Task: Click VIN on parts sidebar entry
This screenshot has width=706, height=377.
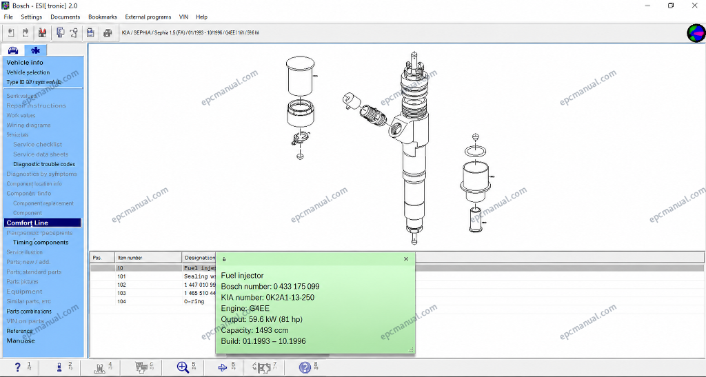Action: point(26,321)
